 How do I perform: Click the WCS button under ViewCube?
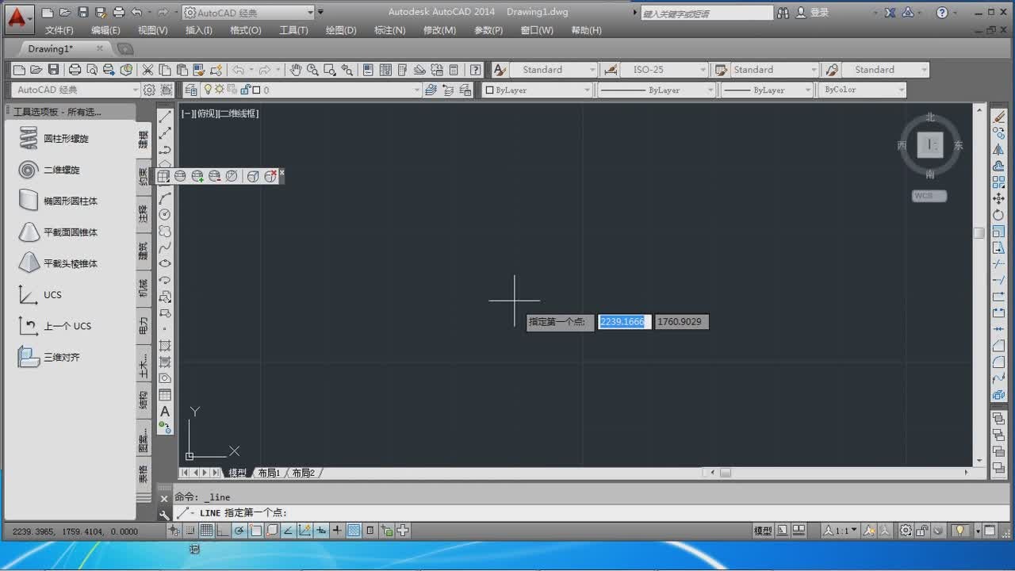pos(929,196)
